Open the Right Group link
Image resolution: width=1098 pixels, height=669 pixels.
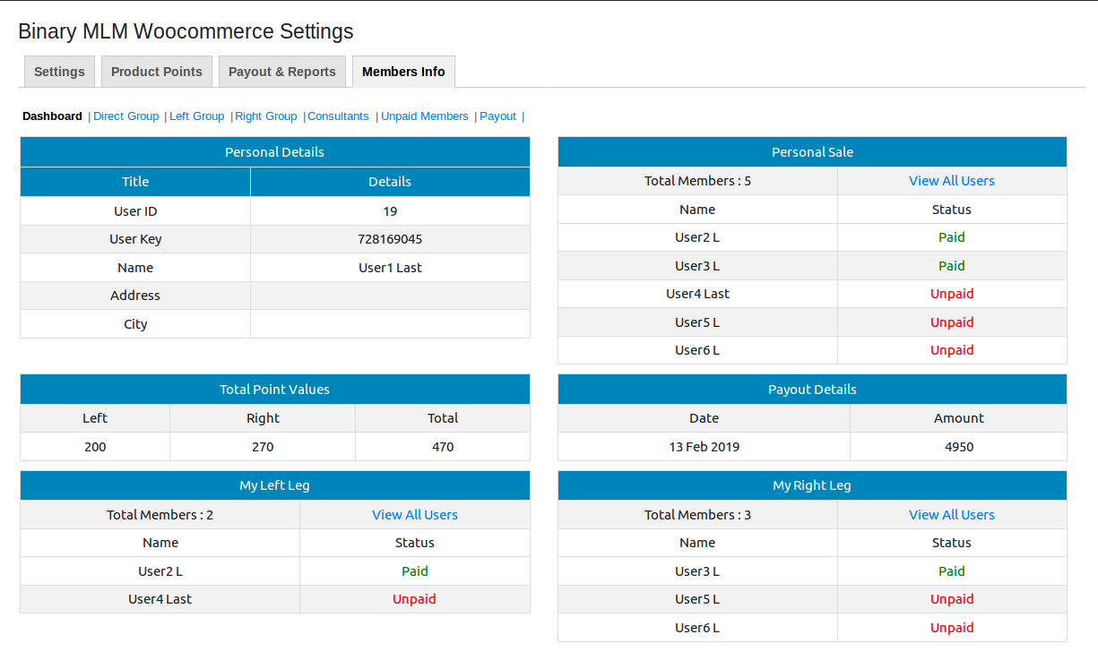pyautogui.click(x=265, y=116)
